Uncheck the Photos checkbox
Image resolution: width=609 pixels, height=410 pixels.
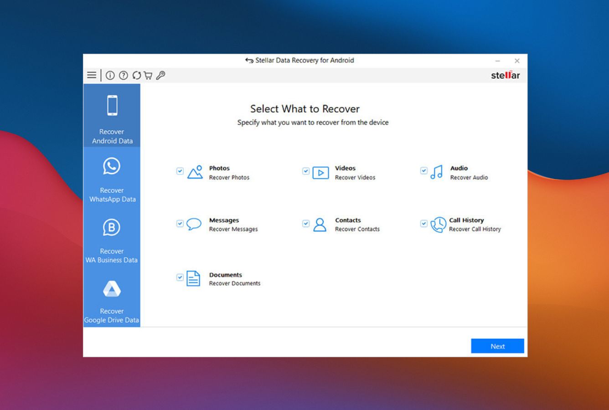pos(180,171)
